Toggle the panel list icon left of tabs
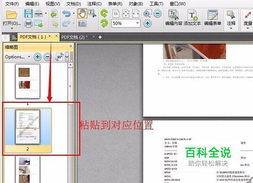Image resolution: width=253 pixels, height=183 pixels. click(14, 37)
